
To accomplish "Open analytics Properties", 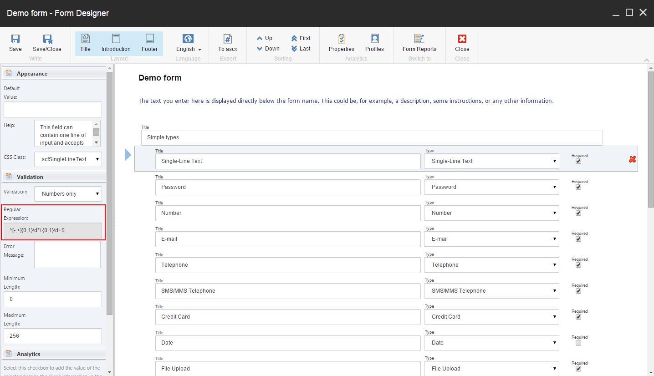I will (x=342, y=43).
